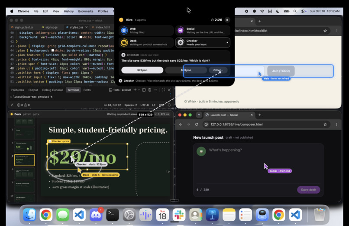Image resolution: width=349 pixels, height=226 pixels.
Task: Expand tab search chevron in Social window
Action: pyautogui.click(x=199, y=115)
